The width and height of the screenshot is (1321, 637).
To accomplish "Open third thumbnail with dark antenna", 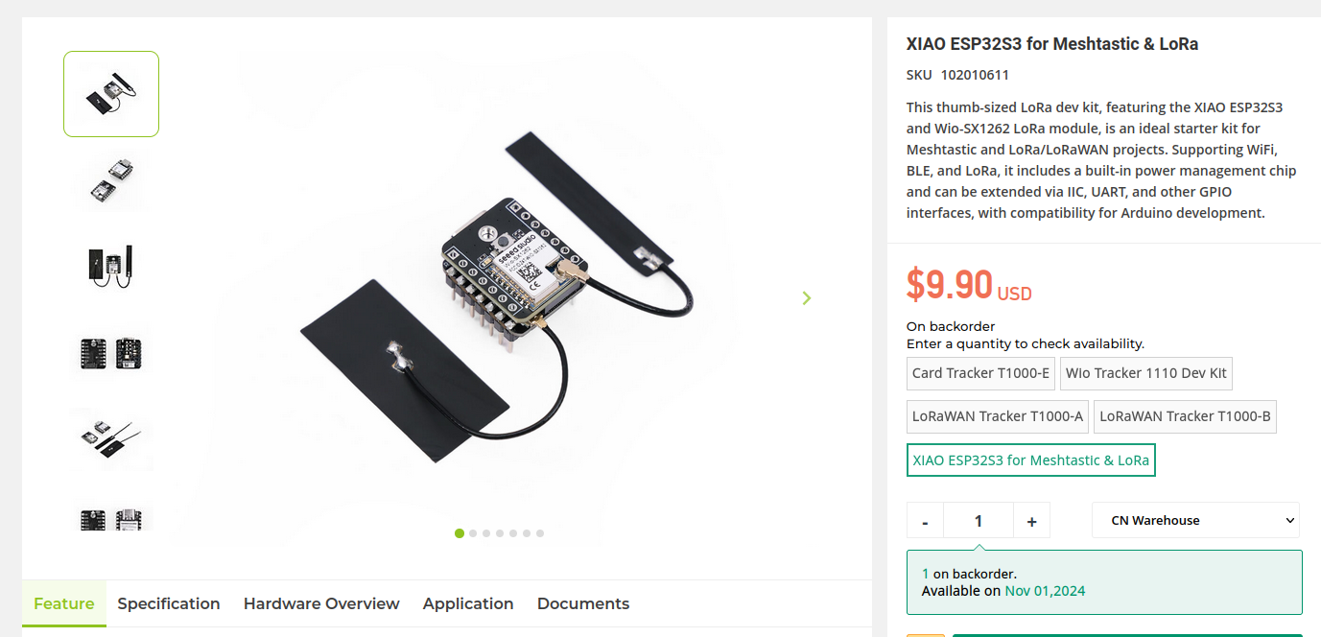I will [x=111, y=265].
